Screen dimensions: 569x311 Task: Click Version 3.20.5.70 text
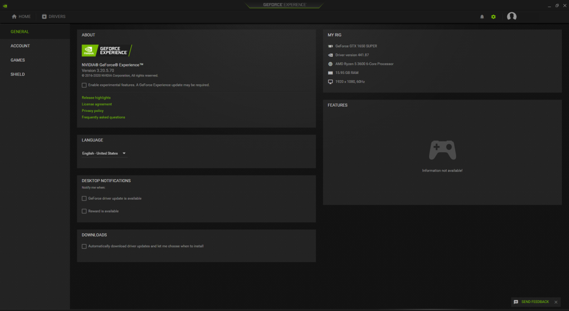point(98,70)
